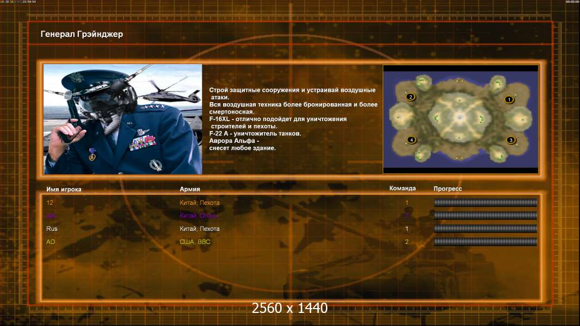The width and height of the screenshot is (580, 326).
Task: Click the "Армия" column header
Action: 190,189
